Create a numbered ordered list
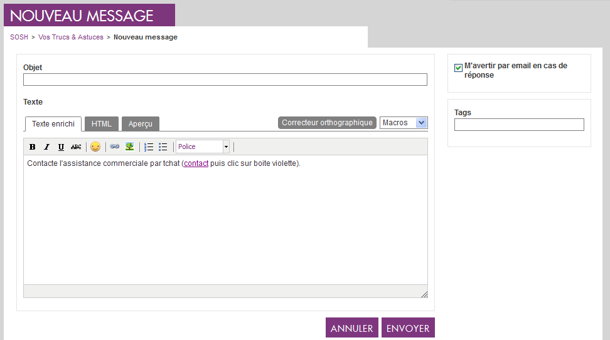The width and height of the screenshot is (610, 340). point(149,147)
